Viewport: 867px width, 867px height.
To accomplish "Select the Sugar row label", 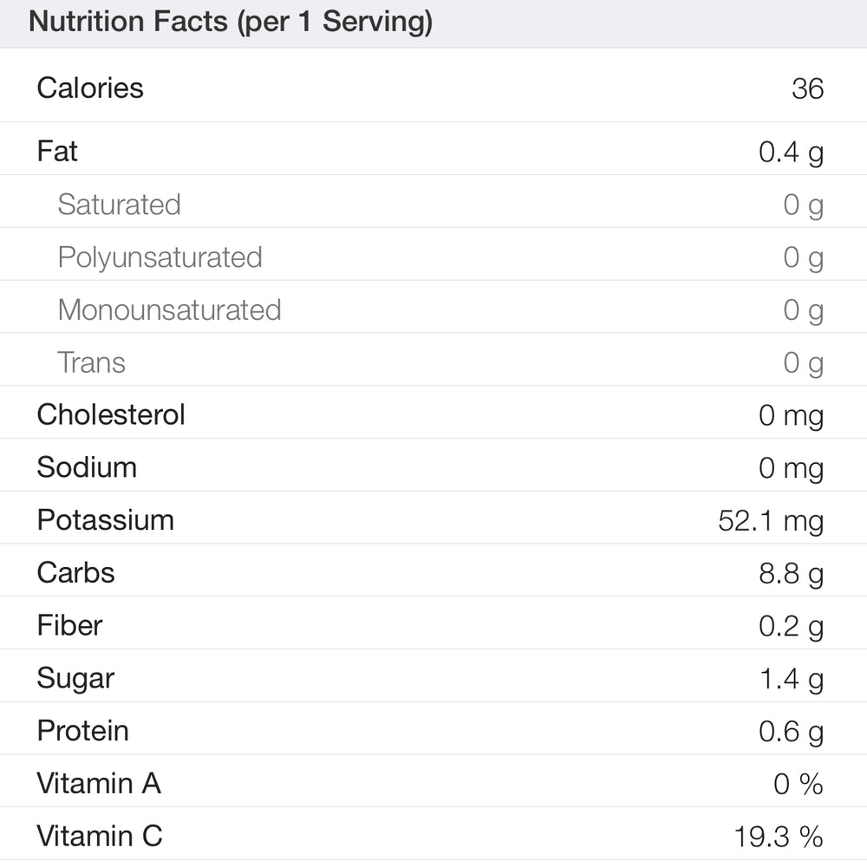I will [75, 678].
